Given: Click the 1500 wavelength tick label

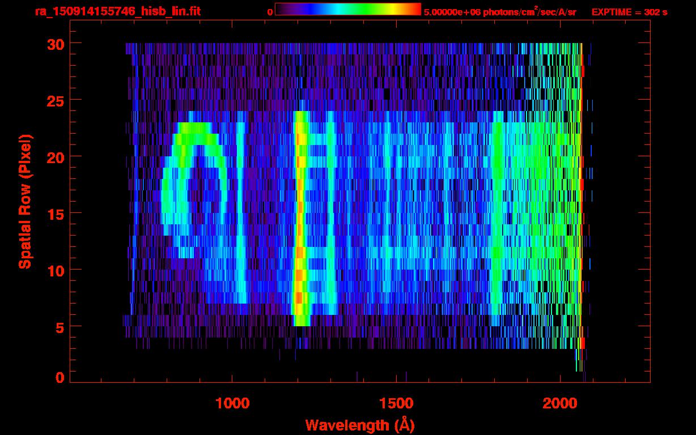Looking at the screenshot, I should (396, 403).
